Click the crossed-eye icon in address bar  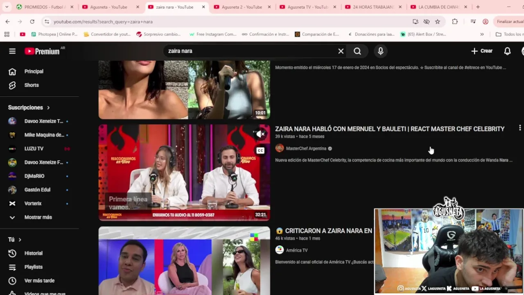click(427, 22)
